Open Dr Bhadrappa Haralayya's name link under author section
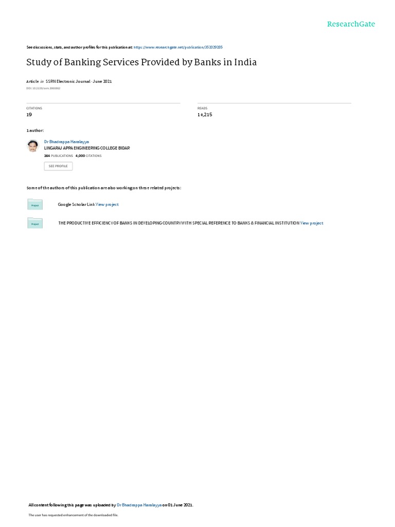Screen dimensions: 395x527 [x=66, y=142]
